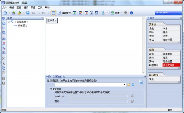Toggle the 编辑模式 edit mode button
The width and height of the screenshot is (184, 113).
(x=64, y=13)
